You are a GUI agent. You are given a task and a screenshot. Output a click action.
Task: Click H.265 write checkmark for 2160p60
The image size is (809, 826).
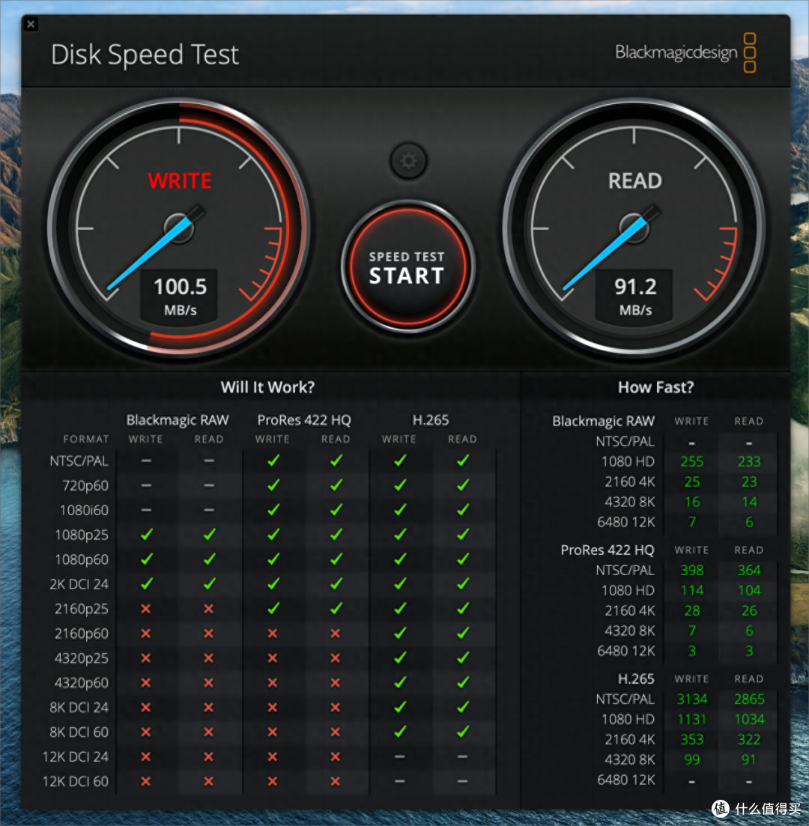click(x=400, y=633)
